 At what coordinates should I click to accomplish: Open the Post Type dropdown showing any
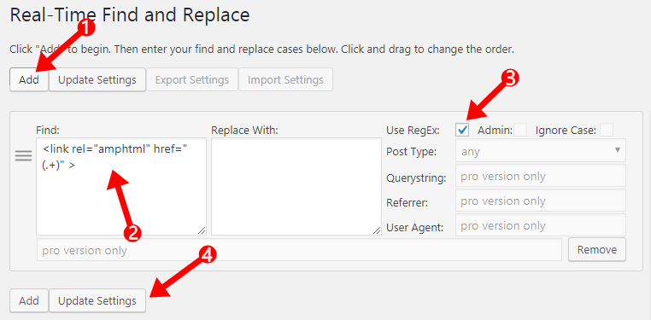click(x=541, y=150)
